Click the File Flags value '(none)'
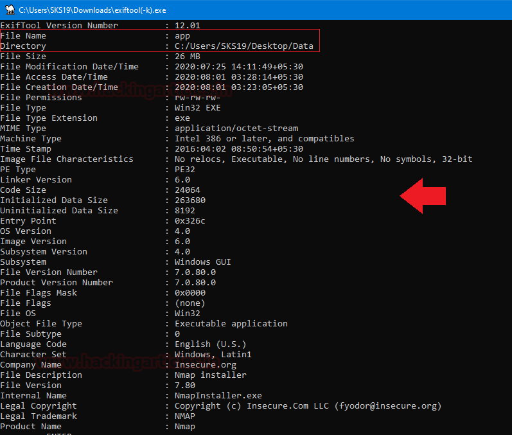 190,303
